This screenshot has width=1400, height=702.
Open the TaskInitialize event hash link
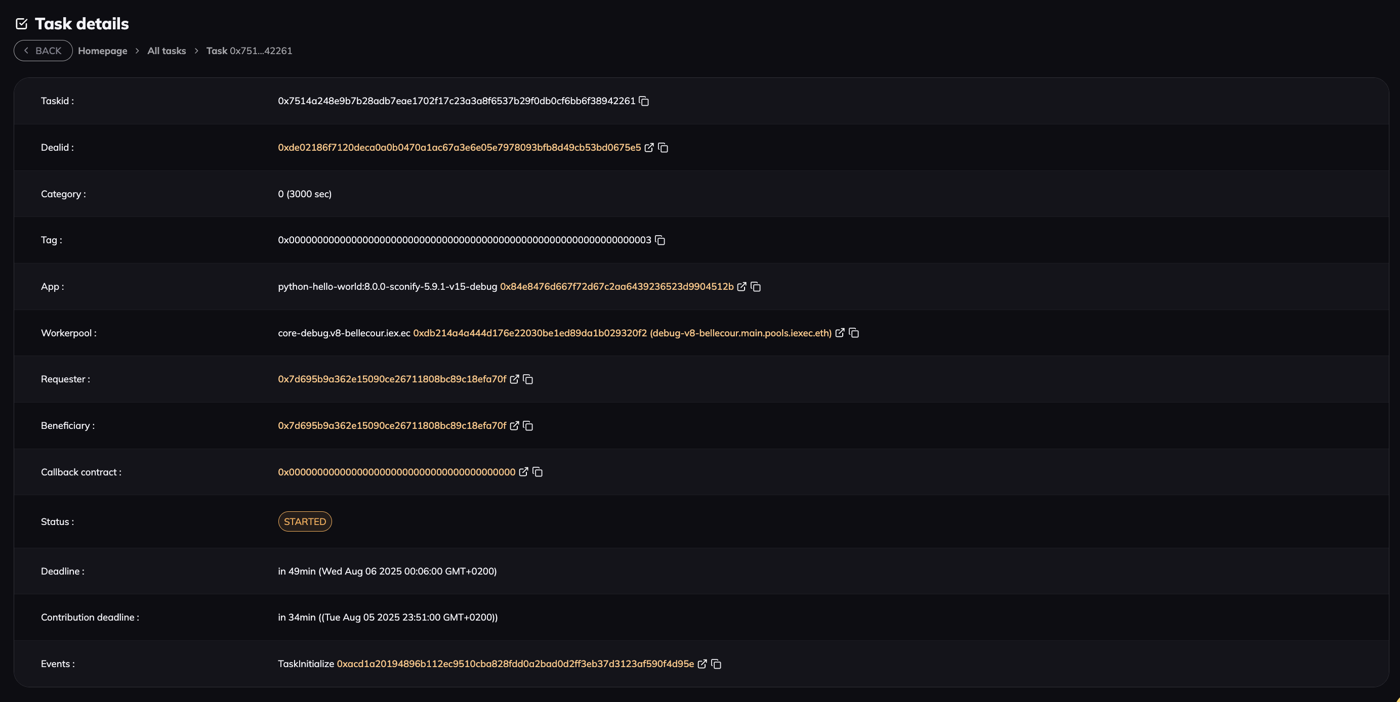515,664
